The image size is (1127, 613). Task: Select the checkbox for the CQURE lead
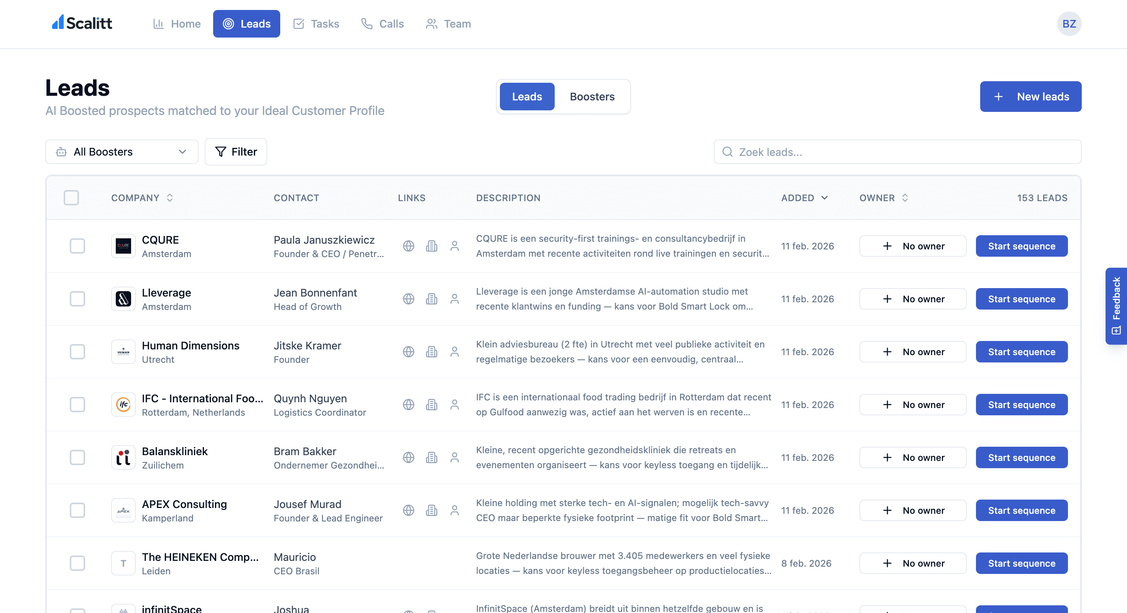click(77, 246)
